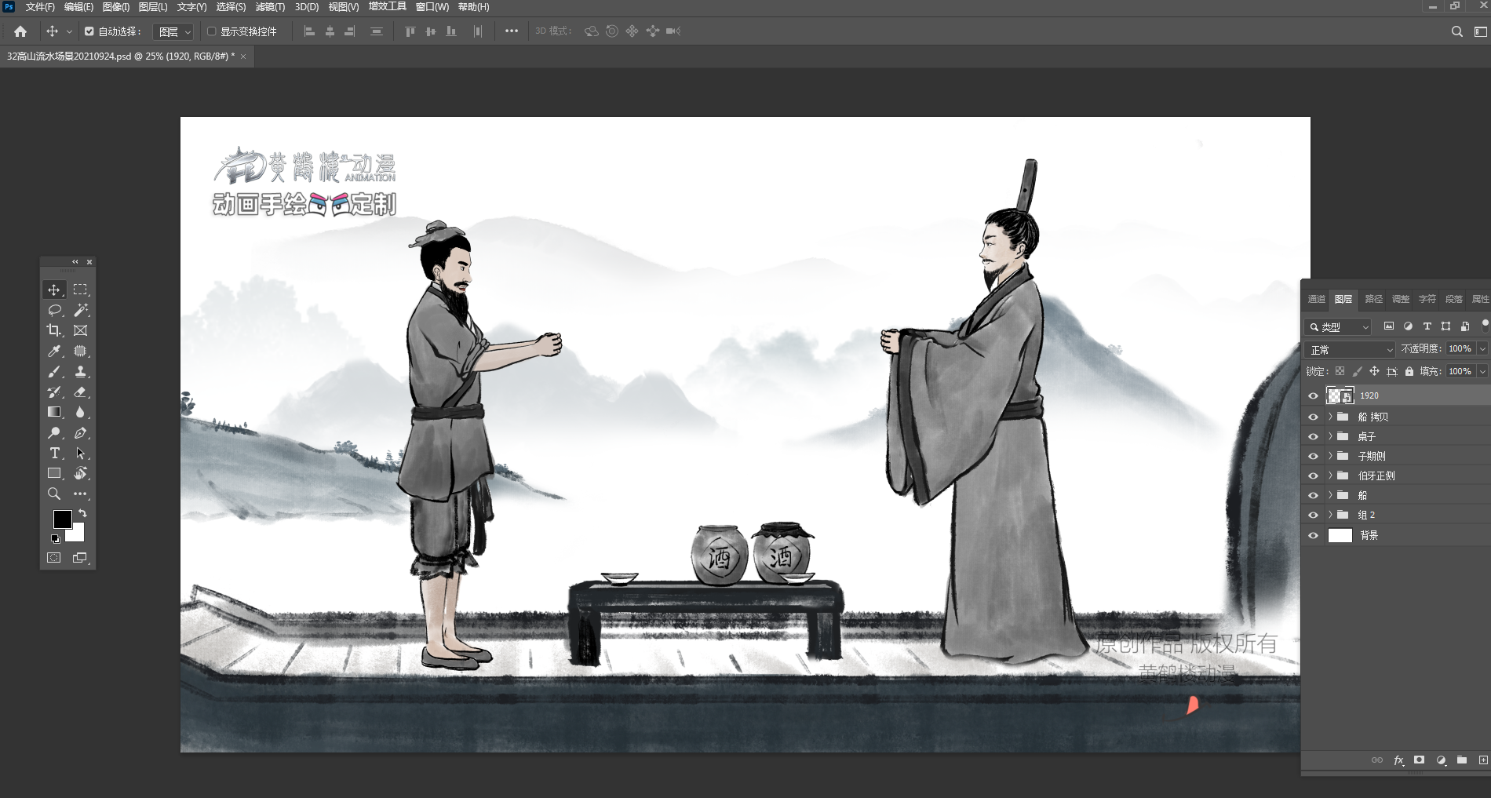Expand the 桌子 group
This screenshot has width=1491, height=798.
point(1330,436)
